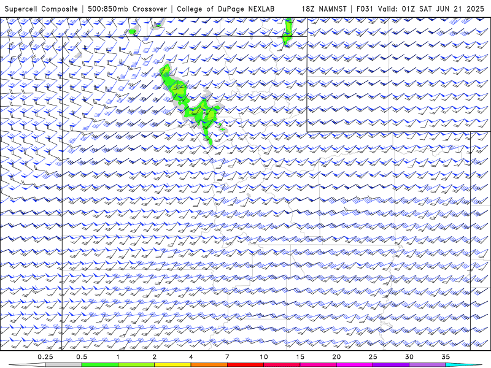Viewport: 491px width, 368px height.
Task: Click the red 7–10 legend swatch
Action: pos(245,365)
